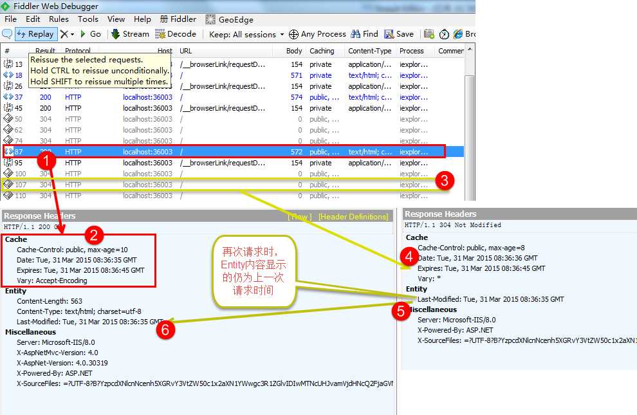
Task: Click the JSON icon of session 26
Action: click(8, 86)
